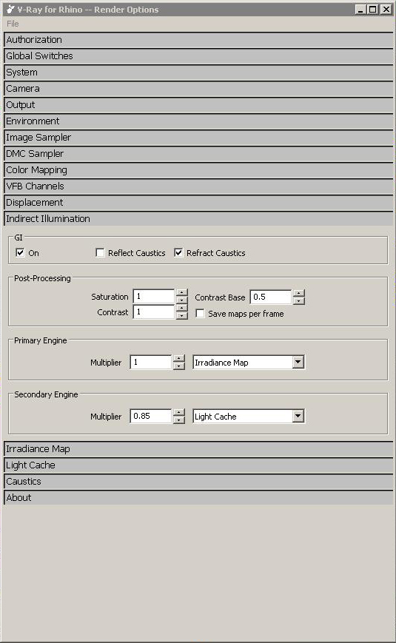Expand the Image Sampler rollout
Screen dimensions: 396x643
[x=198, y=138]
